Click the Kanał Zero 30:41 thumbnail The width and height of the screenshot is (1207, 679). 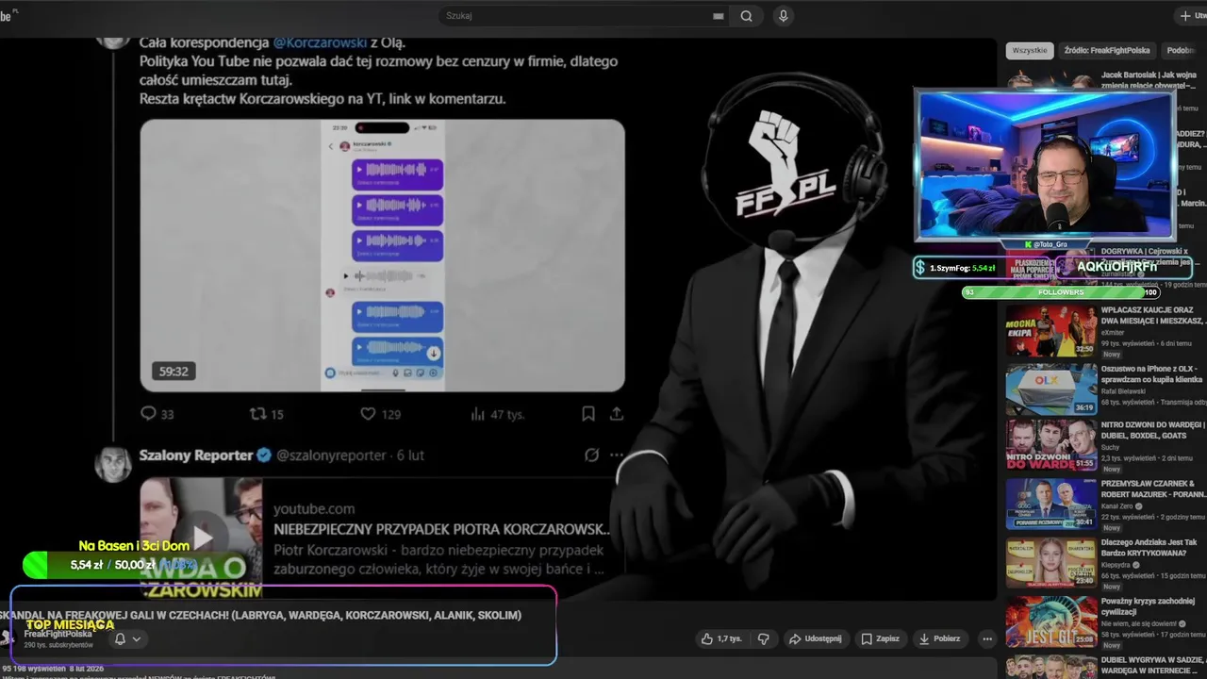[1051, 504]
